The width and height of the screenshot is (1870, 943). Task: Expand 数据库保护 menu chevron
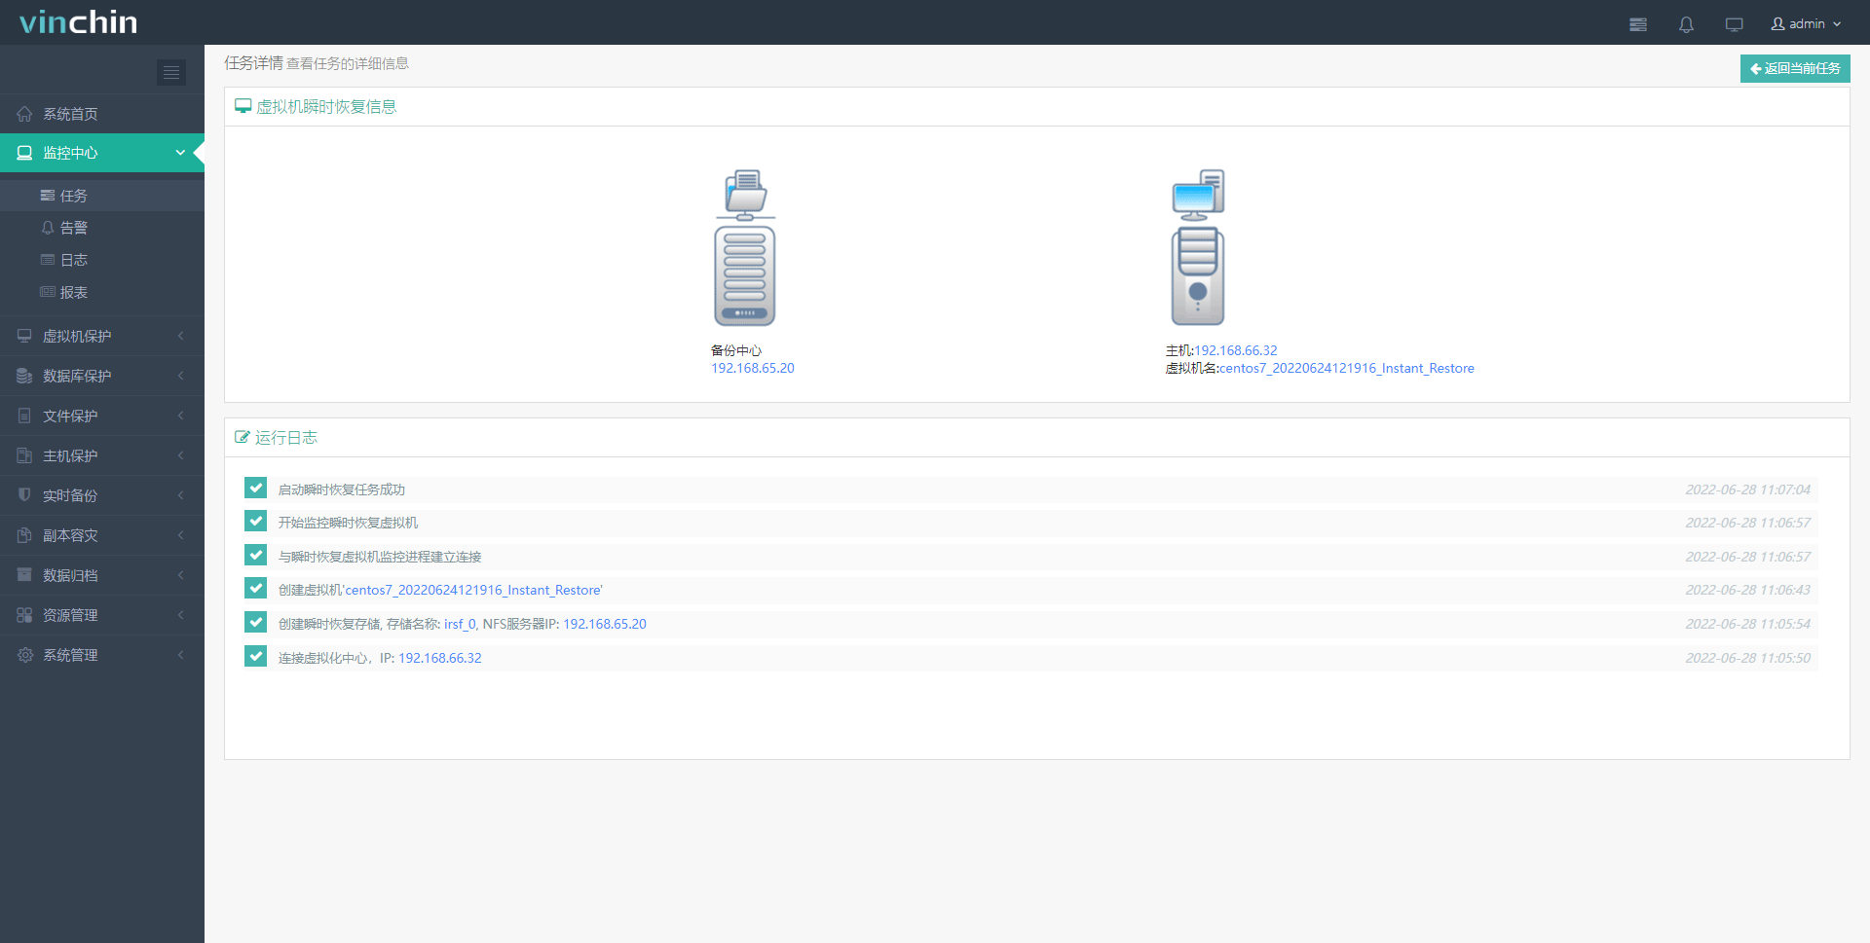(180, 376)
